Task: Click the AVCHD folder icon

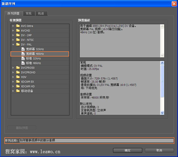Action: (x=18, y=31)
